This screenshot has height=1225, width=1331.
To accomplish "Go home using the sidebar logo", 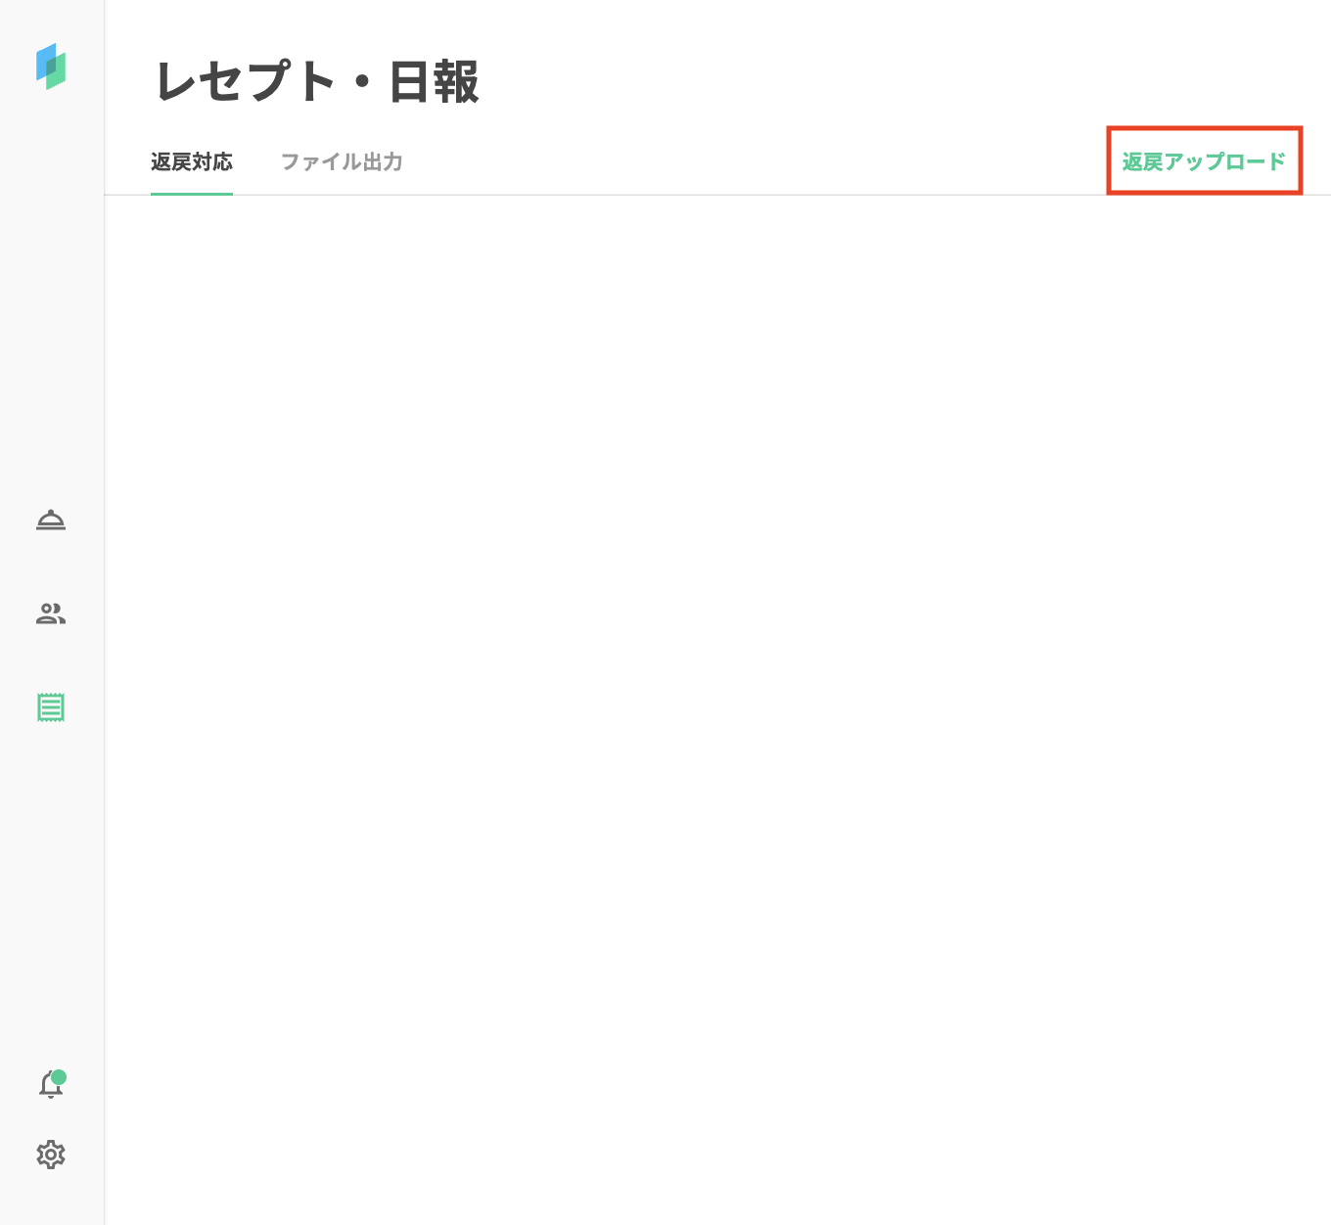I will pos(51,67).
